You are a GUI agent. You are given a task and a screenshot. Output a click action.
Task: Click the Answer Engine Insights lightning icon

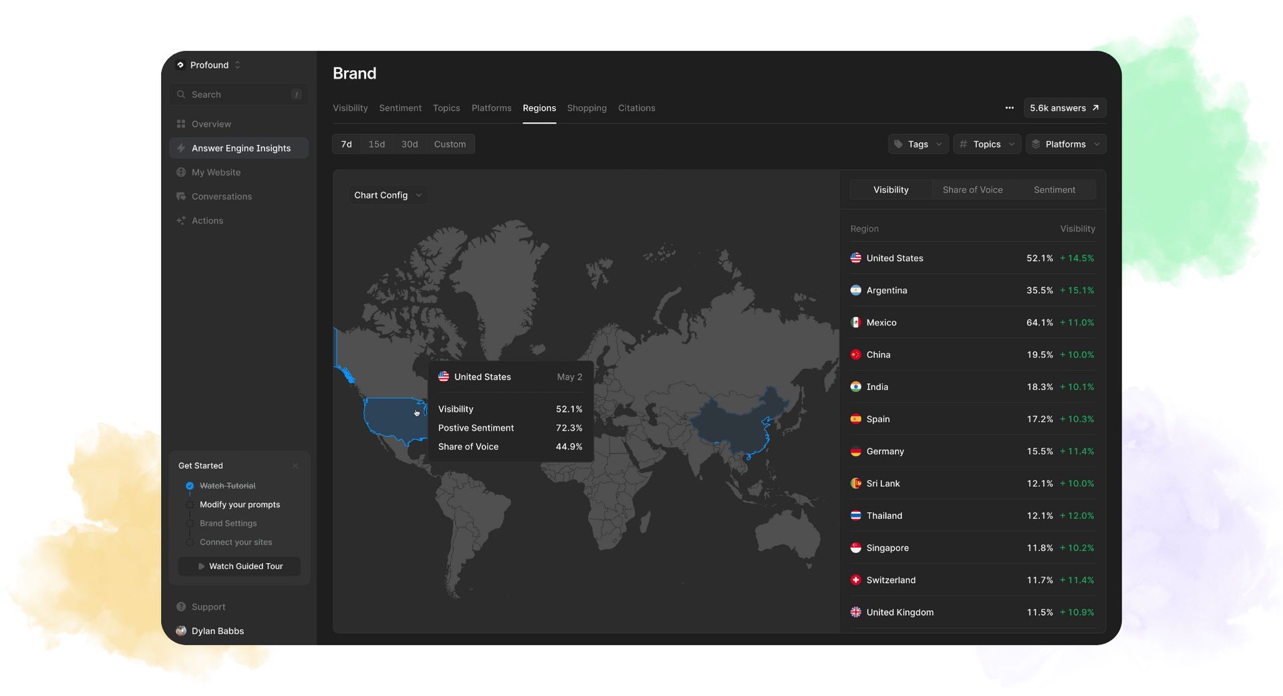click(x=181, y=148)
